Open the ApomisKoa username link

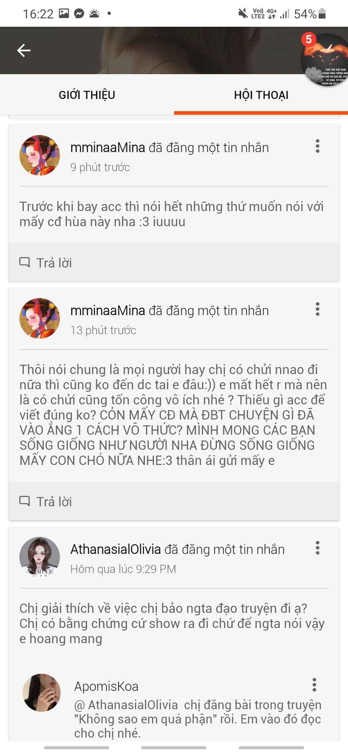click(106, 686)
